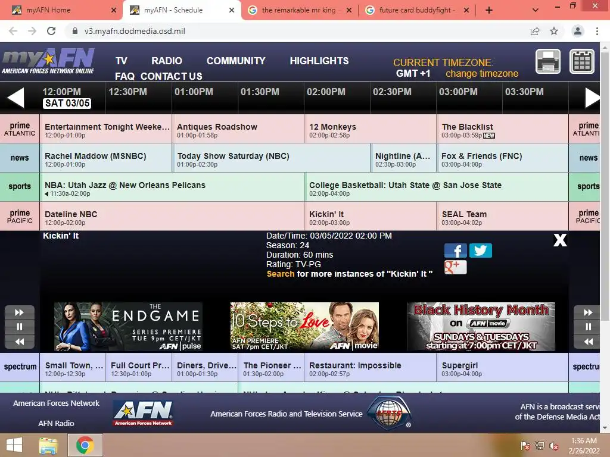Select Entertainment Tonight Weekend program
Image resolution: width=610 pixels, height=457 pixels.
[106, 129]
